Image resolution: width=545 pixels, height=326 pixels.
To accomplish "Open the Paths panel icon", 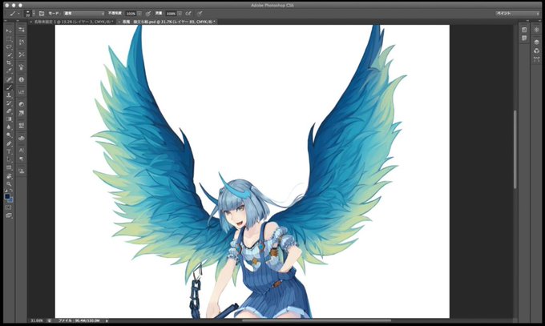I will [537, 59].
